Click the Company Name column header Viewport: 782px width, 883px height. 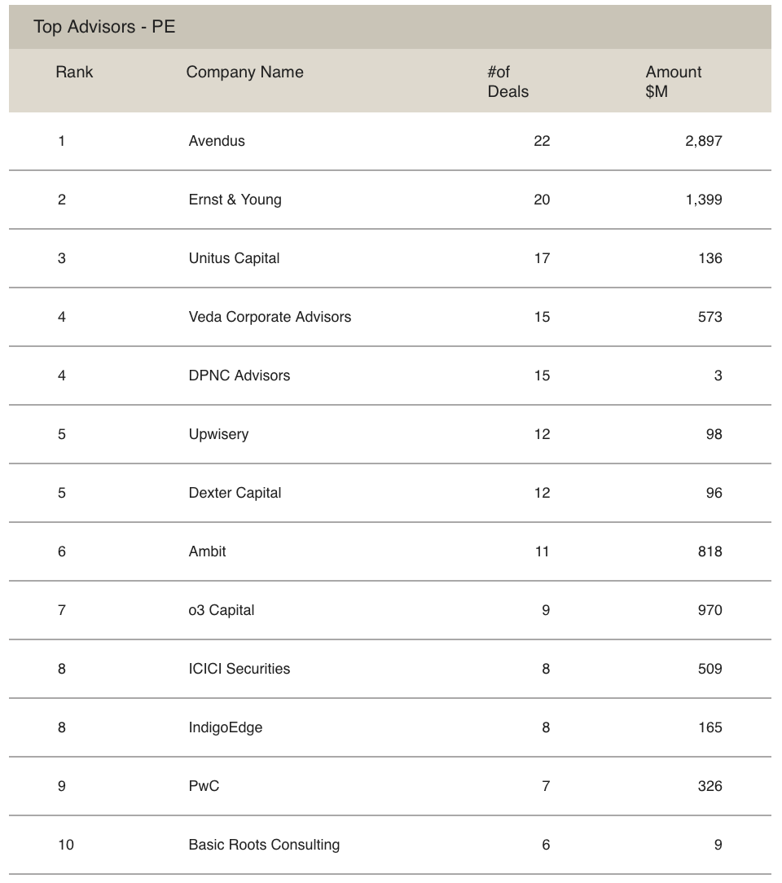pyautogui.click(x=244, y=72)
